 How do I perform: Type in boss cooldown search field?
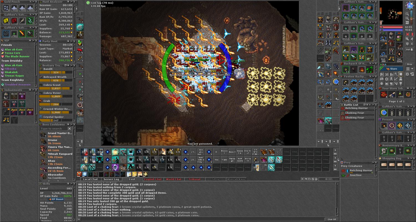coord(54,129)
